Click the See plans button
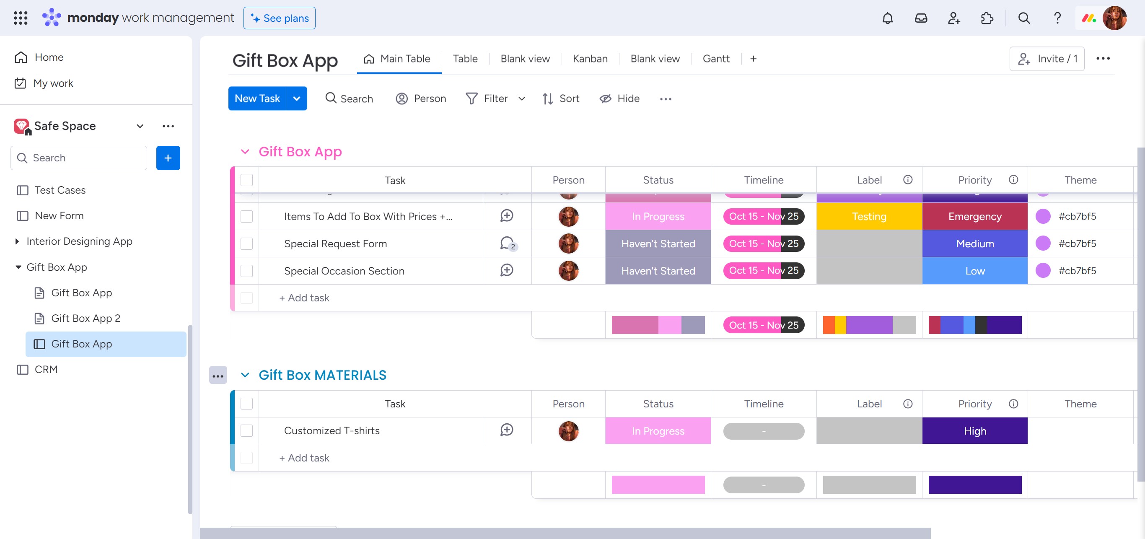This screenshot has width=1145, height=539. (279, 18)
